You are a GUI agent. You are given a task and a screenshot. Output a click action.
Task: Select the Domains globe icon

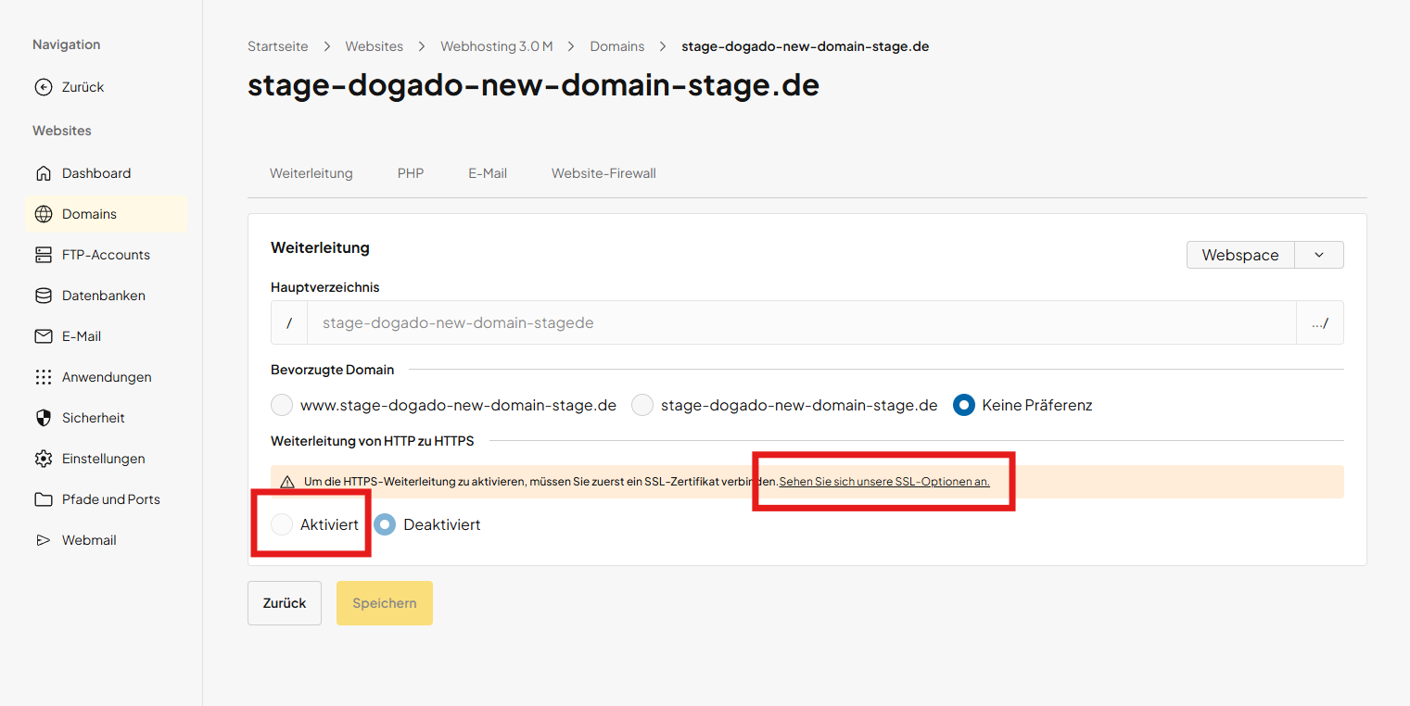pyautogui.click(x=44, y=214)
